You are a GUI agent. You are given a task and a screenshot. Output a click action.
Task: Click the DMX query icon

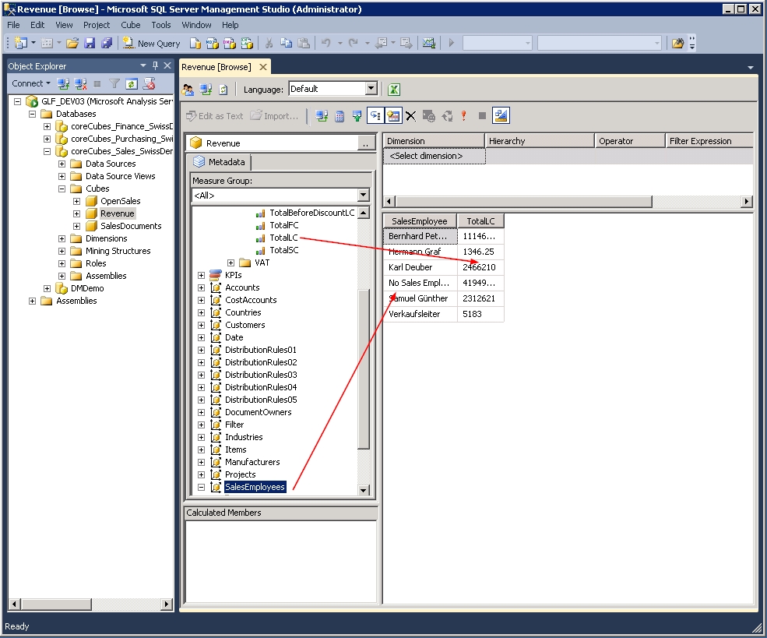click(x=230, y=43)
